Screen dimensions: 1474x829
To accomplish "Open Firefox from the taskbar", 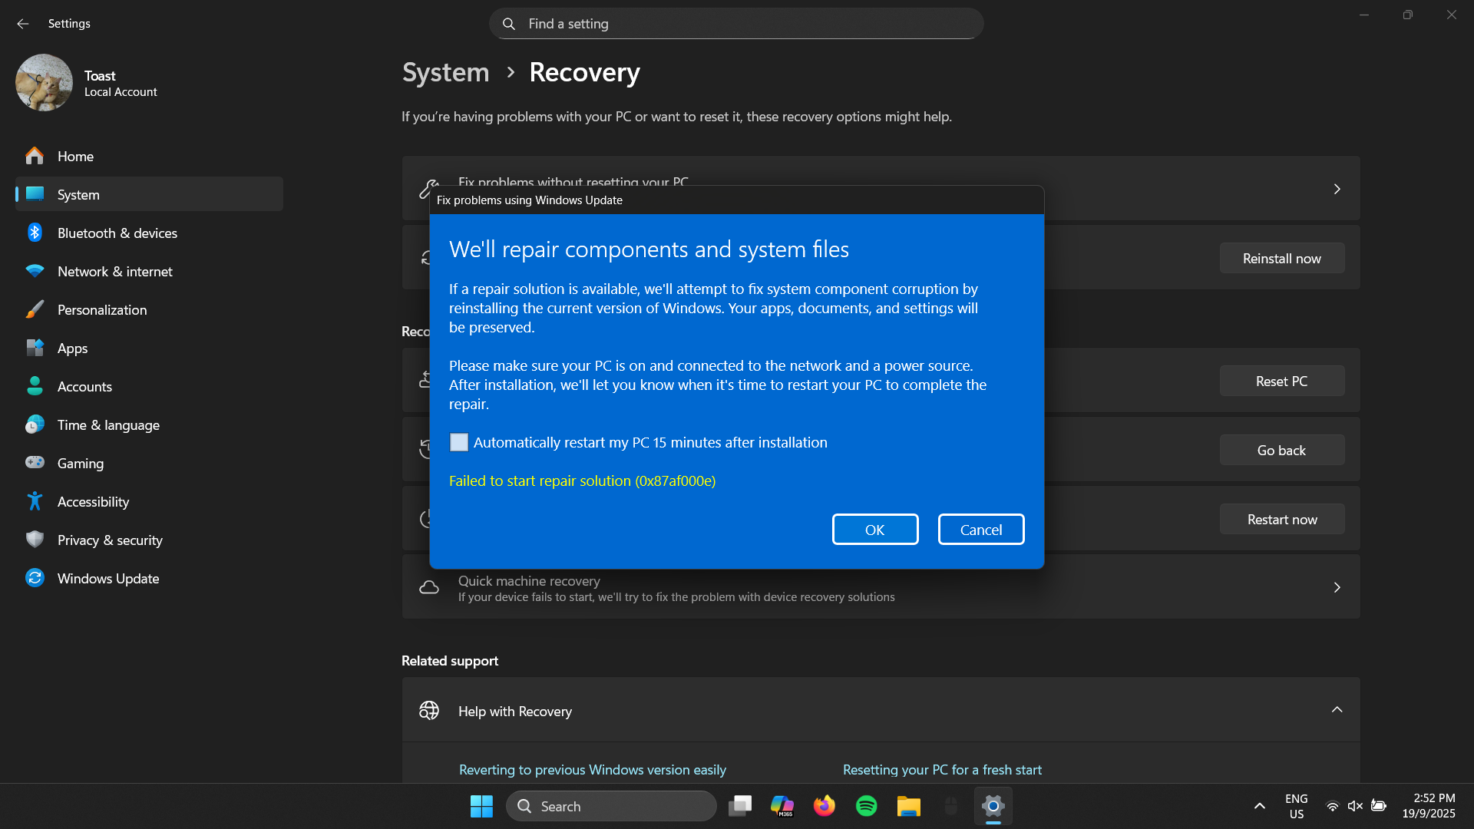I will tap(824, 806).
